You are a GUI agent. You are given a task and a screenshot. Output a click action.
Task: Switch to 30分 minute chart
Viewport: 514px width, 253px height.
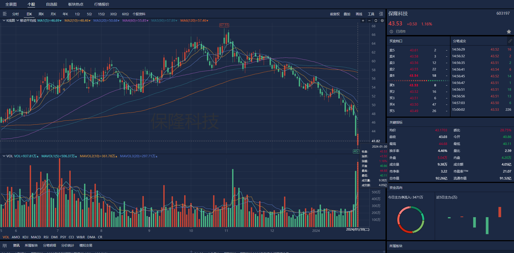click(114, 14)
